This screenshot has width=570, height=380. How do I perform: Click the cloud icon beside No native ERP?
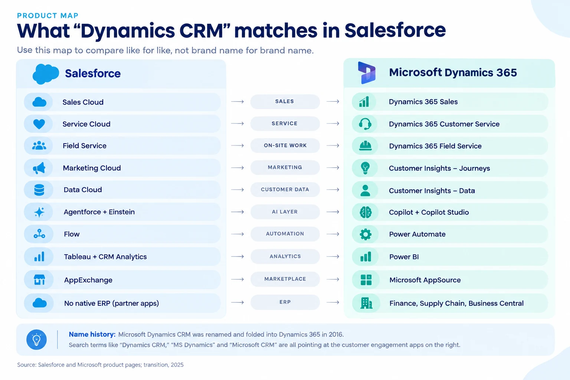click(39, 303)
